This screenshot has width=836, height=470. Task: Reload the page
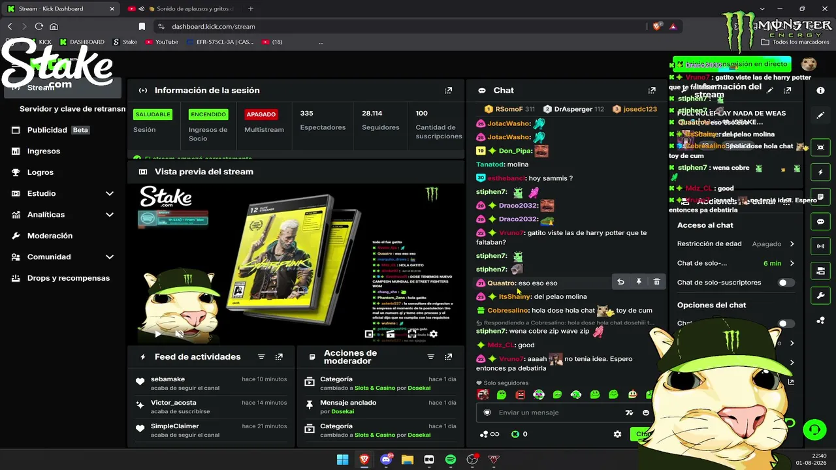(39, 27)
